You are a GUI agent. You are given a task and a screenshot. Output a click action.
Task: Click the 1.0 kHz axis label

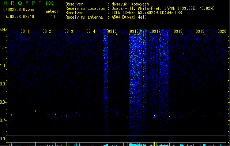3,66
